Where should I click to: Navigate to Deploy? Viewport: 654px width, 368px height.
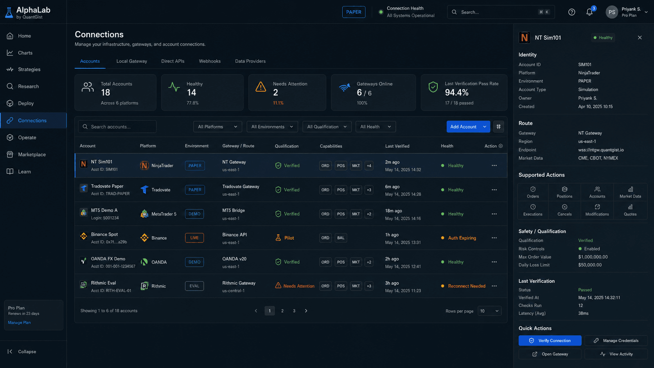[33, 103]
